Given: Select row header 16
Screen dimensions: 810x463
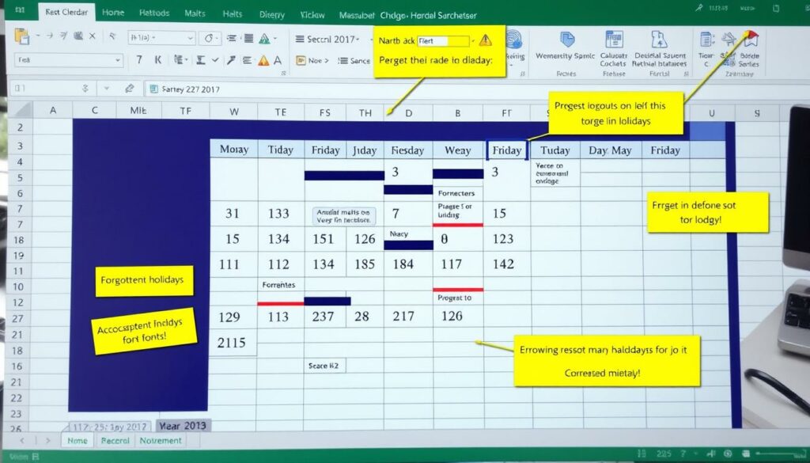Looking at the screenshot, I should click(x=17, y=366).
